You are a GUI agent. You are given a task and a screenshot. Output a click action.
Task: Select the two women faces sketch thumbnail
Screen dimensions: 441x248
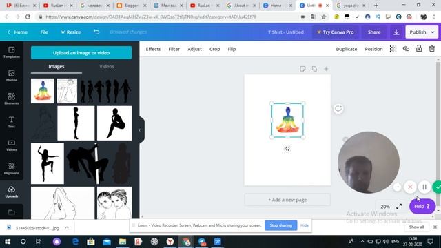(114, 203)
